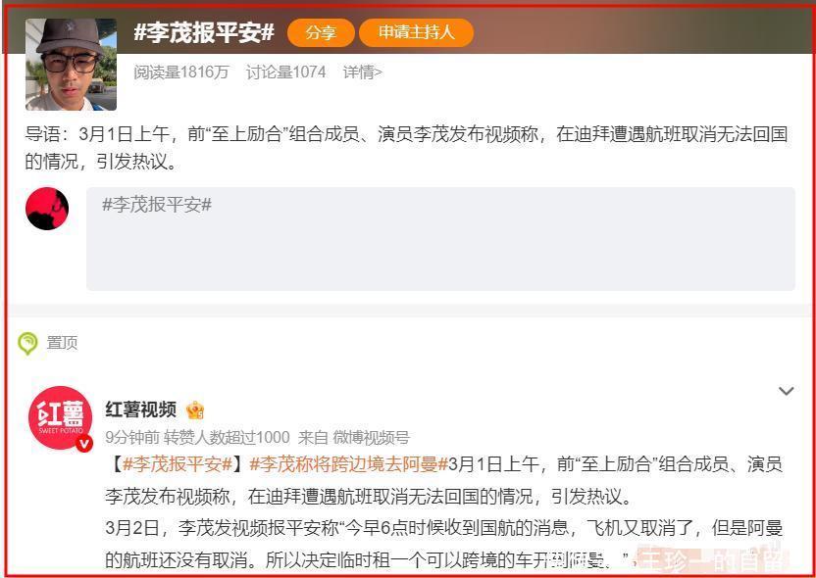This screenshot has height=578, width=816.
Task: Click the #李茂报平安# topic title heading
Action: (x=204, y=32)
